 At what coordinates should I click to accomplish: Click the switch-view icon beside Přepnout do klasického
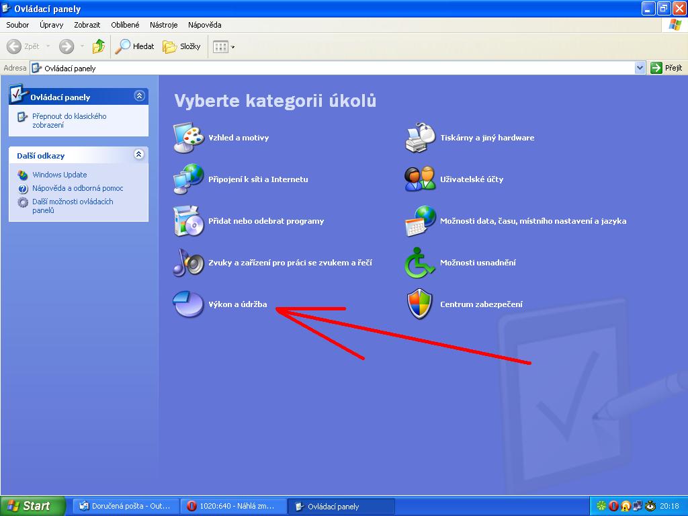tap(22, 117)
